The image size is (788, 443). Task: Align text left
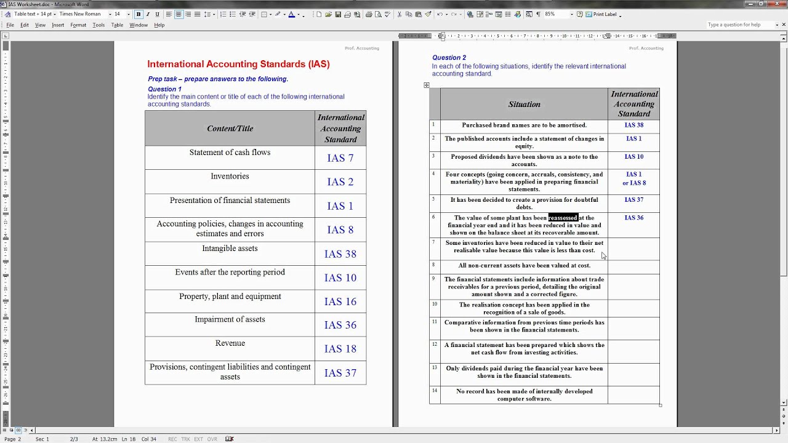169,14
